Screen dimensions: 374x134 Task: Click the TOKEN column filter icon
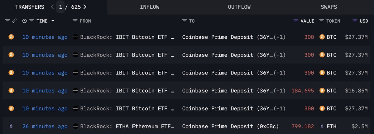321,21
